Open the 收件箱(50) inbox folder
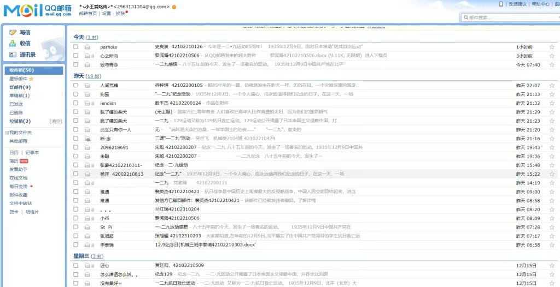Screen dimensions: 560x287 34,70
